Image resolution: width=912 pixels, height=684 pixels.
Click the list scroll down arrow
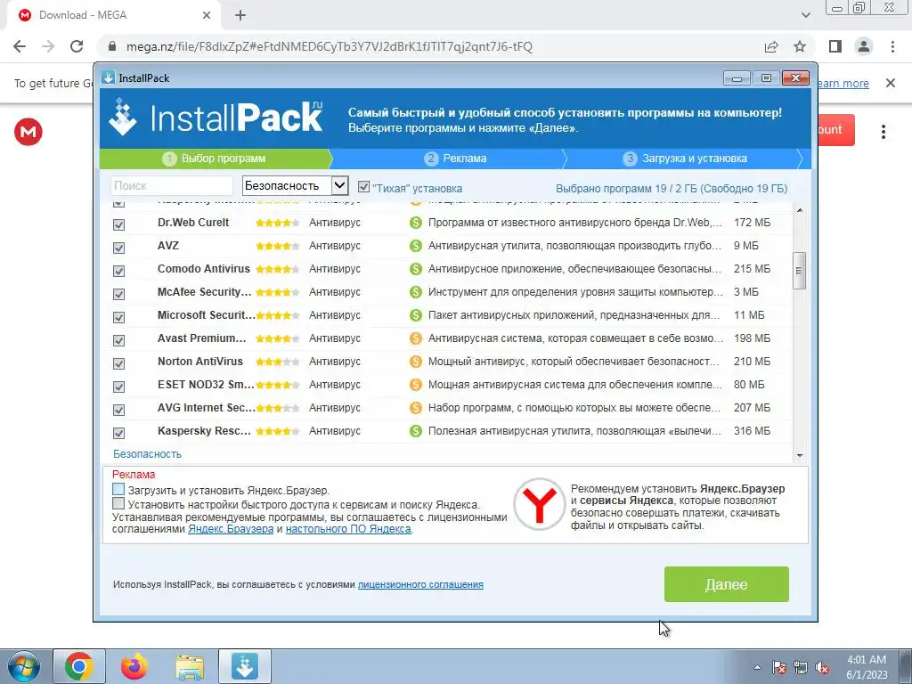coord(799,456)
